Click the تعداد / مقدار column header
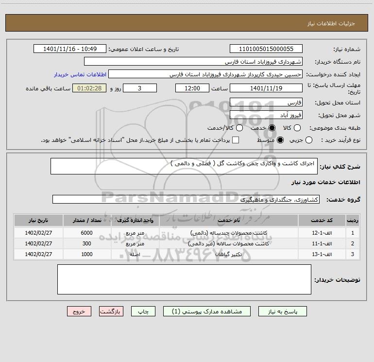 (87, 220)
